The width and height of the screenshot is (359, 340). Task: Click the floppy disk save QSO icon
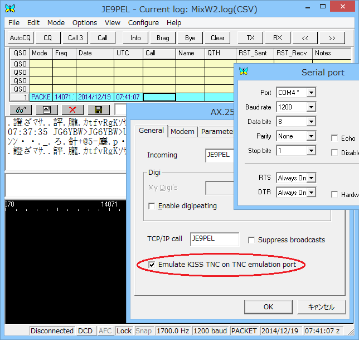coord(99,110)
